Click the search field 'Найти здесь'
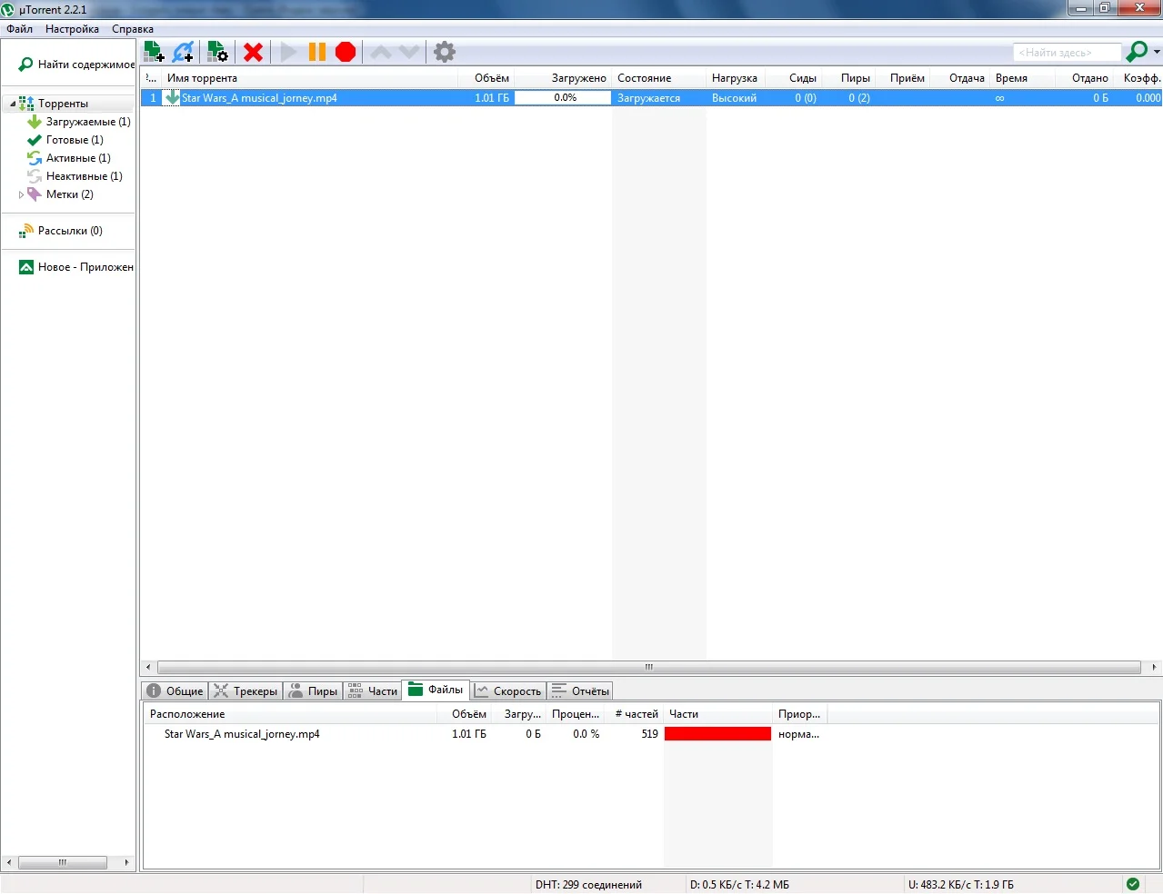The width and height of the screenshot is (1163, 894). point(1068,53)
